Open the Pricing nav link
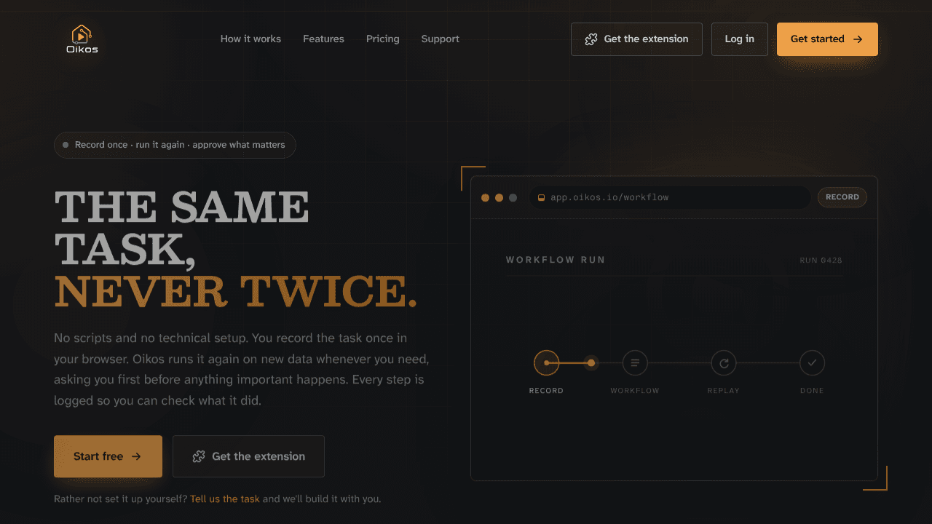This screenshot has height=524, width=932. (382, 39)
